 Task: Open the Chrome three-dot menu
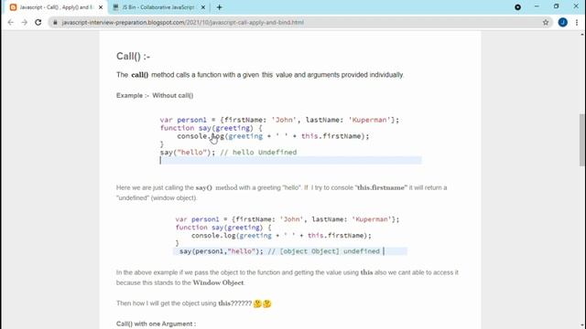(x=577, y=22)
